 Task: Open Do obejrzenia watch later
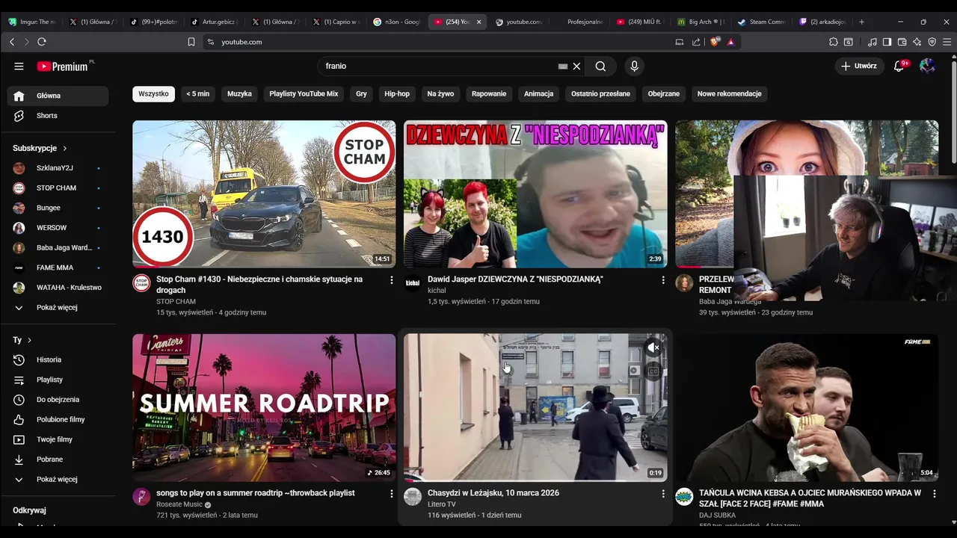[58, 400]
